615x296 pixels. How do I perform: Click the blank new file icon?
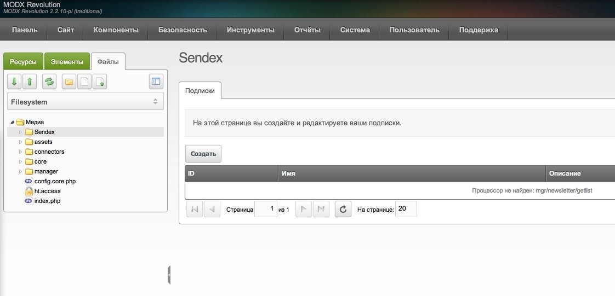(84, 82)
